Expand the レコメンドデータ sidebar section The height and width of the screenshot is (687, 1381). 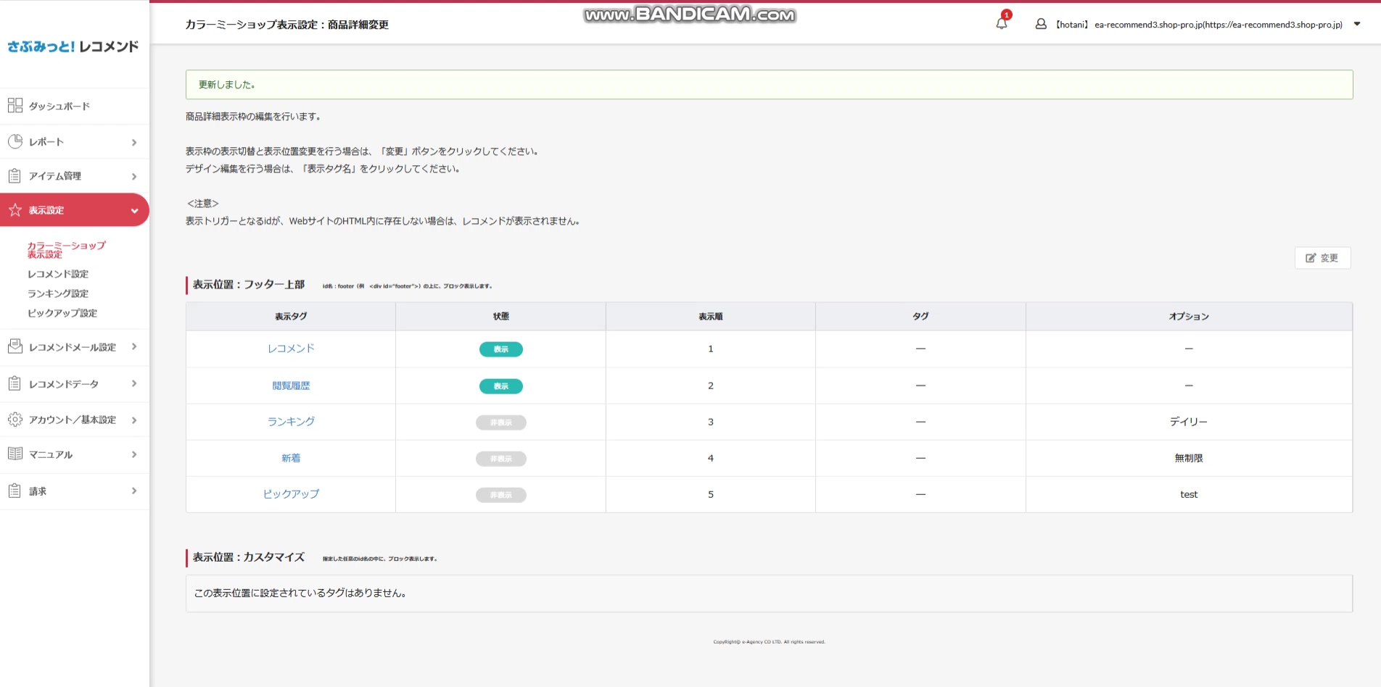pyautogui.click(x=133, y=383)
